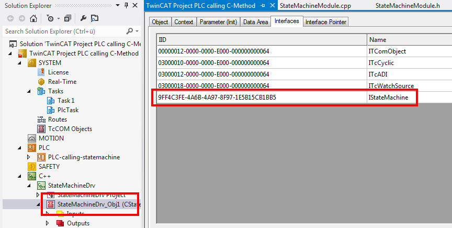Select the ITcADI interface row
The width and height of the screenshot is (452, 228).
click(304, 74)
